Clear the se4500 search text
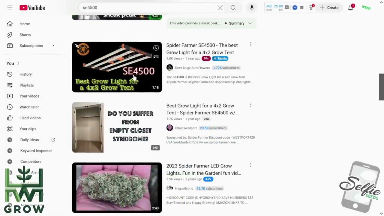The height and width of the screenshot is (216, 384). [220, 8]
